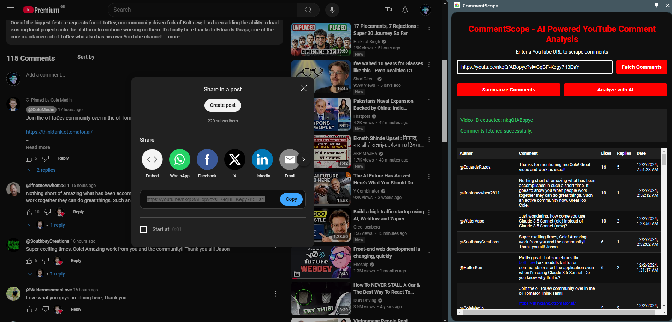The width and height of the screenshot is (672, 322).
Task: Select the @WaterVapo author cell
Action: tap(472, 221)
